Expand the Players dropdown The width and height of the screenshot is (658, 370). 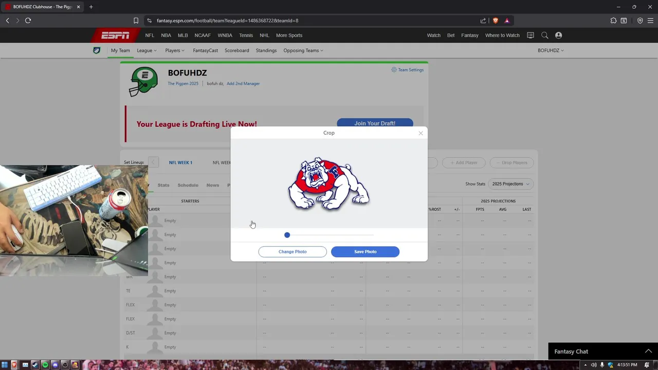[175, 50]
